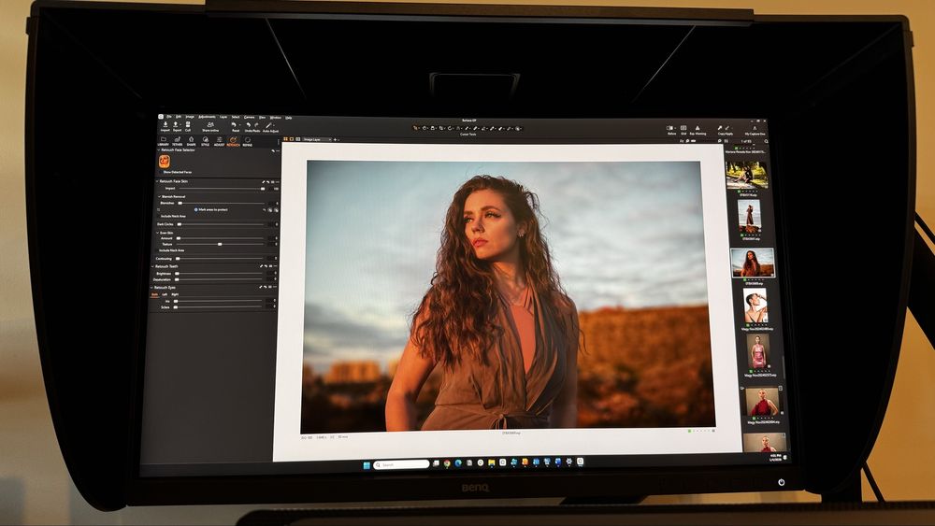
Task: Click the Brightness slider handle under Teeth
Action: [x=177, y=274]
